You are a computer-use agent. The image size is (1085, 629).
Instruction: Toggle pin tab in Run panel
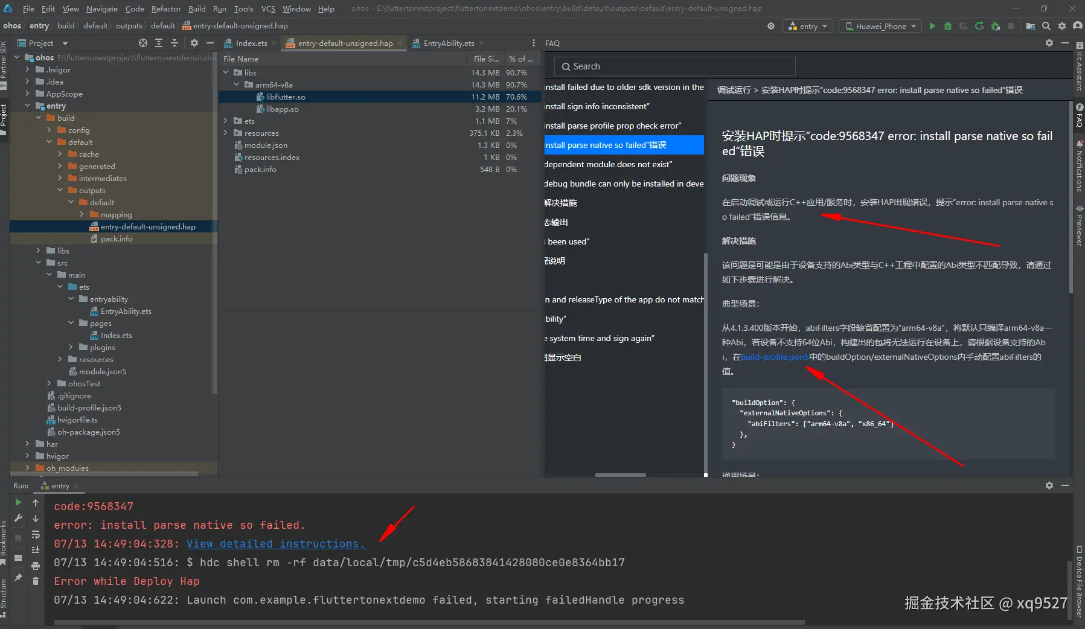[x=18, y=578]
